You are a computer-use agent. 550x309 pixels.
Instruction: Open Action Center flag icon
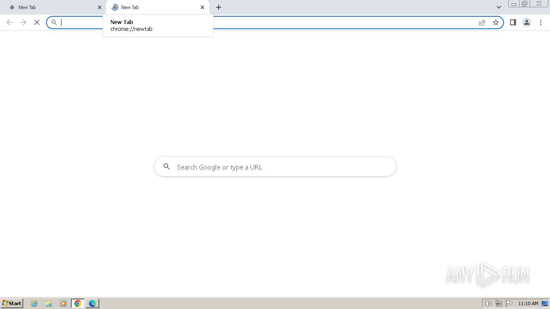(x=509, y=303)
